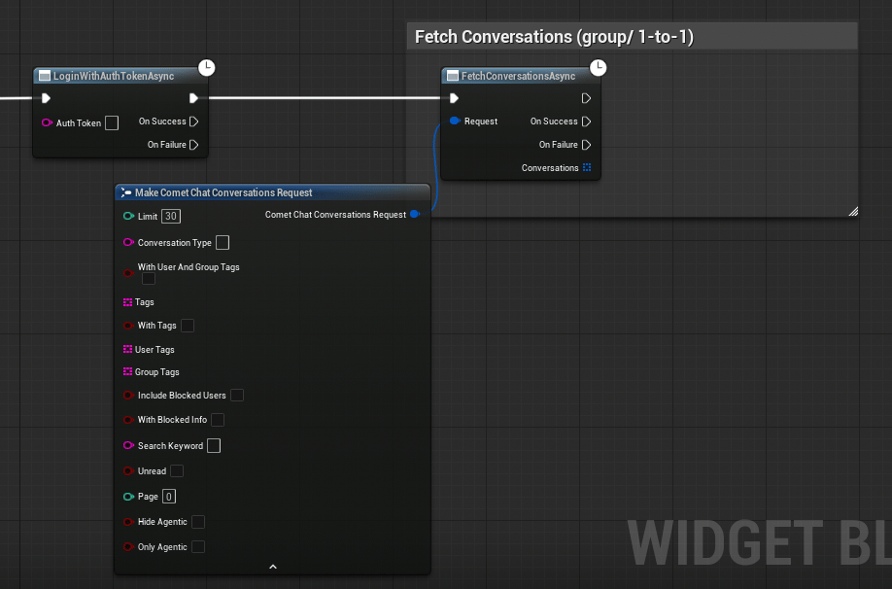The height and width of the screenshot is (589, 892).
Task: Toggle With User And Group Tags checkbox
Action: 149,278
